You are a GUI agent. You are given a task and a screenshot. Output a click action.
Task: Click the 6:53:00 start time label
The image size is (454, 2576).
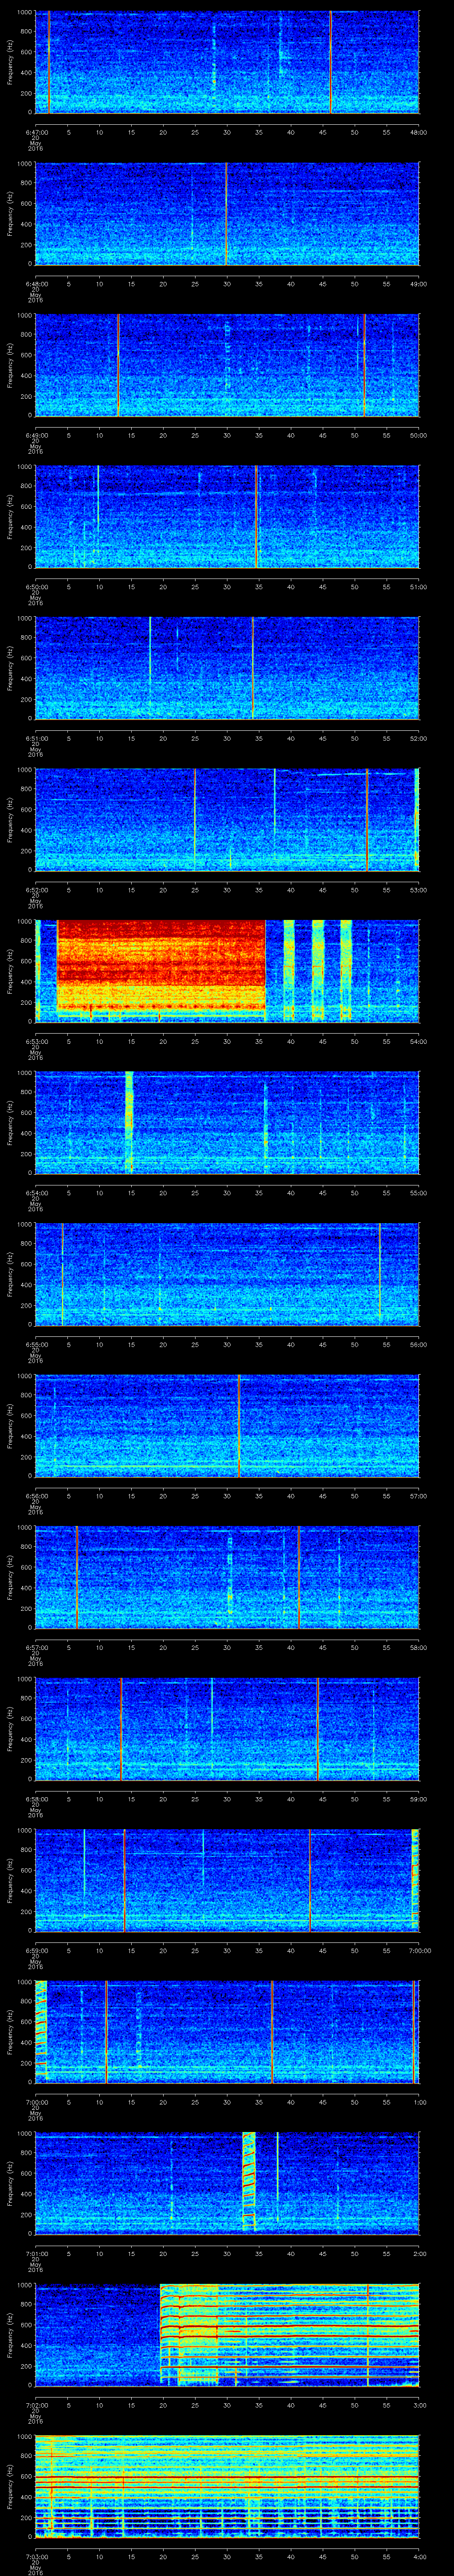[36, 1041]
